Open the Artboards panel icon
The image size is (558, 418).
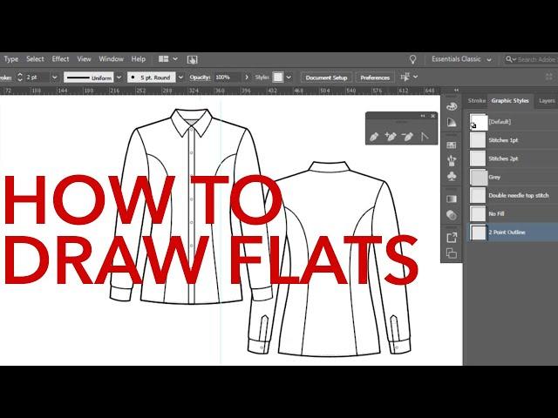[x=452, y=253]
